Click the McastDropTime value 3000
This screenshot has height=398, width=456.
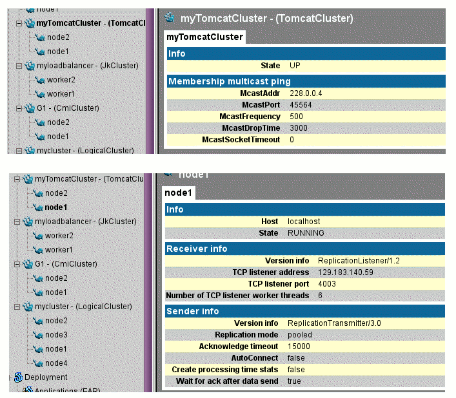coord(299,128)
